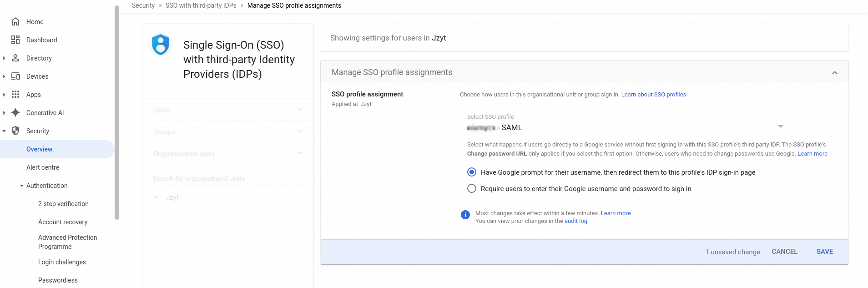Viewport: 868px width, 288px height.
Task: Click the sidebar vertical scrollbar
Action: pyautogui.click(x=117, y=112)
